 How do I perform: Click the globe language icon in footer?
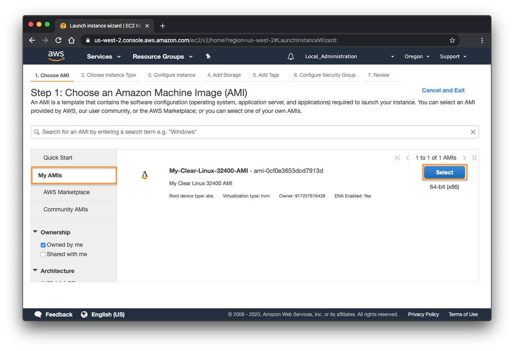(84, 314)
